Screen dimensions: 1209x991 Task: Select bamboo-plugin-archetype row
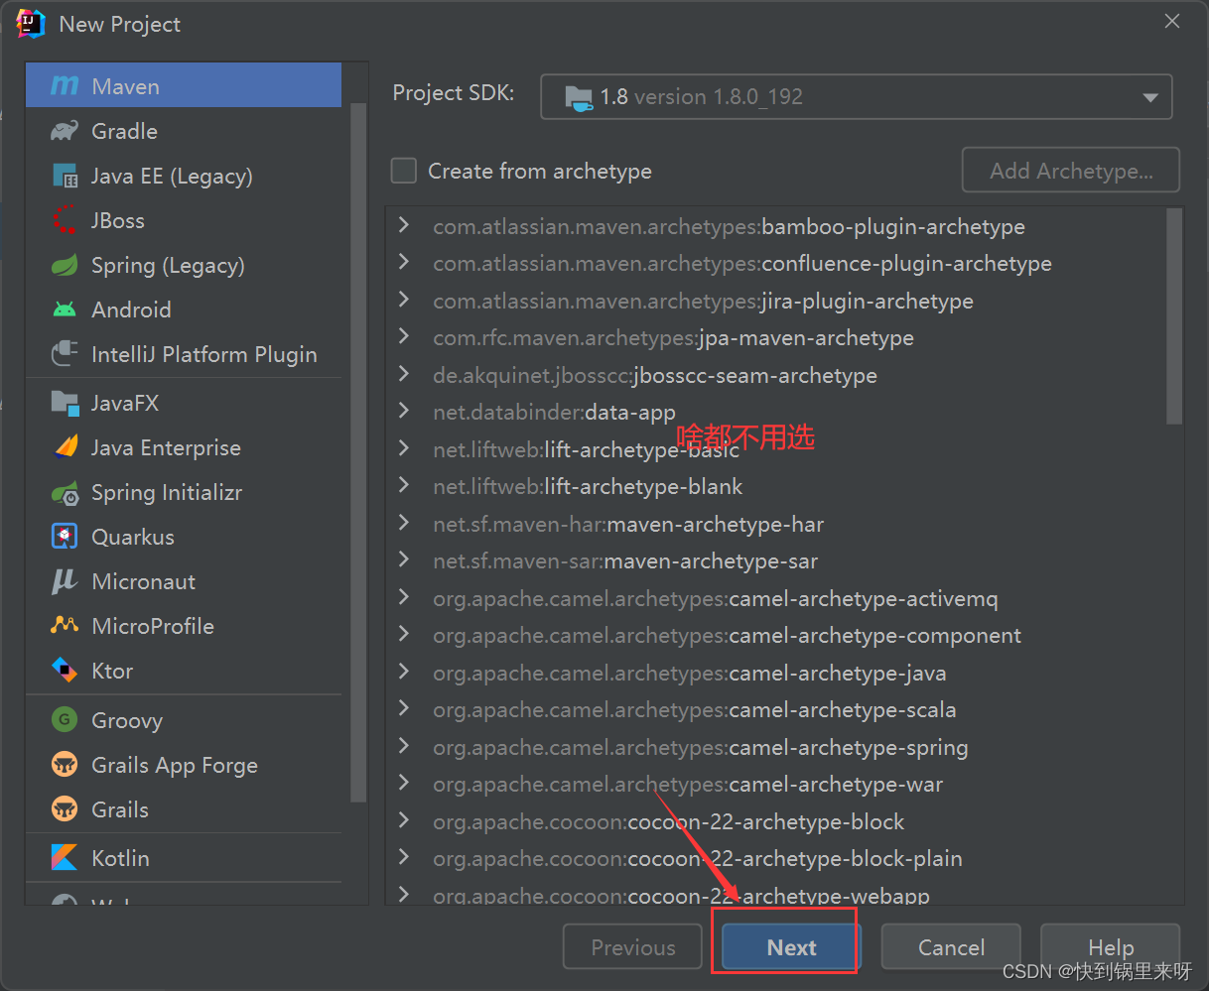click(x=777, y=226)
